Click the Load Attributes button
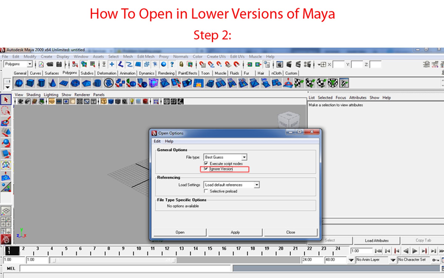Viewport: 444px width, 278px height. 377,240
